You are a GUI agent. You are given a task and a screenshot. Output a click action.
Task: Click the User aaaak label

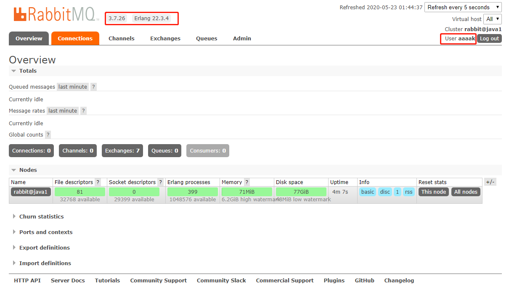pos(460,38)
